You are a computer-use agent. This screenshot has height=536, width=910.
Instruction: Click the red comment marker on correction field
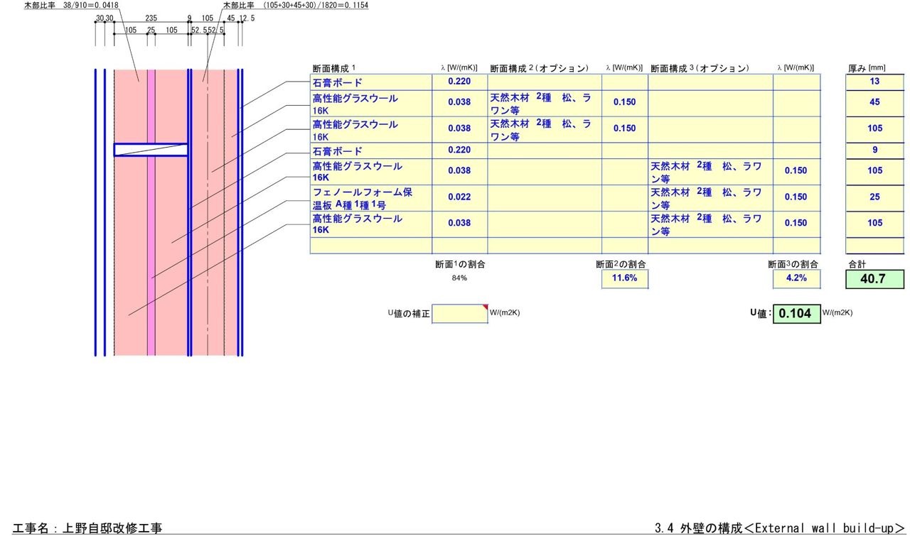click(486, 307)
